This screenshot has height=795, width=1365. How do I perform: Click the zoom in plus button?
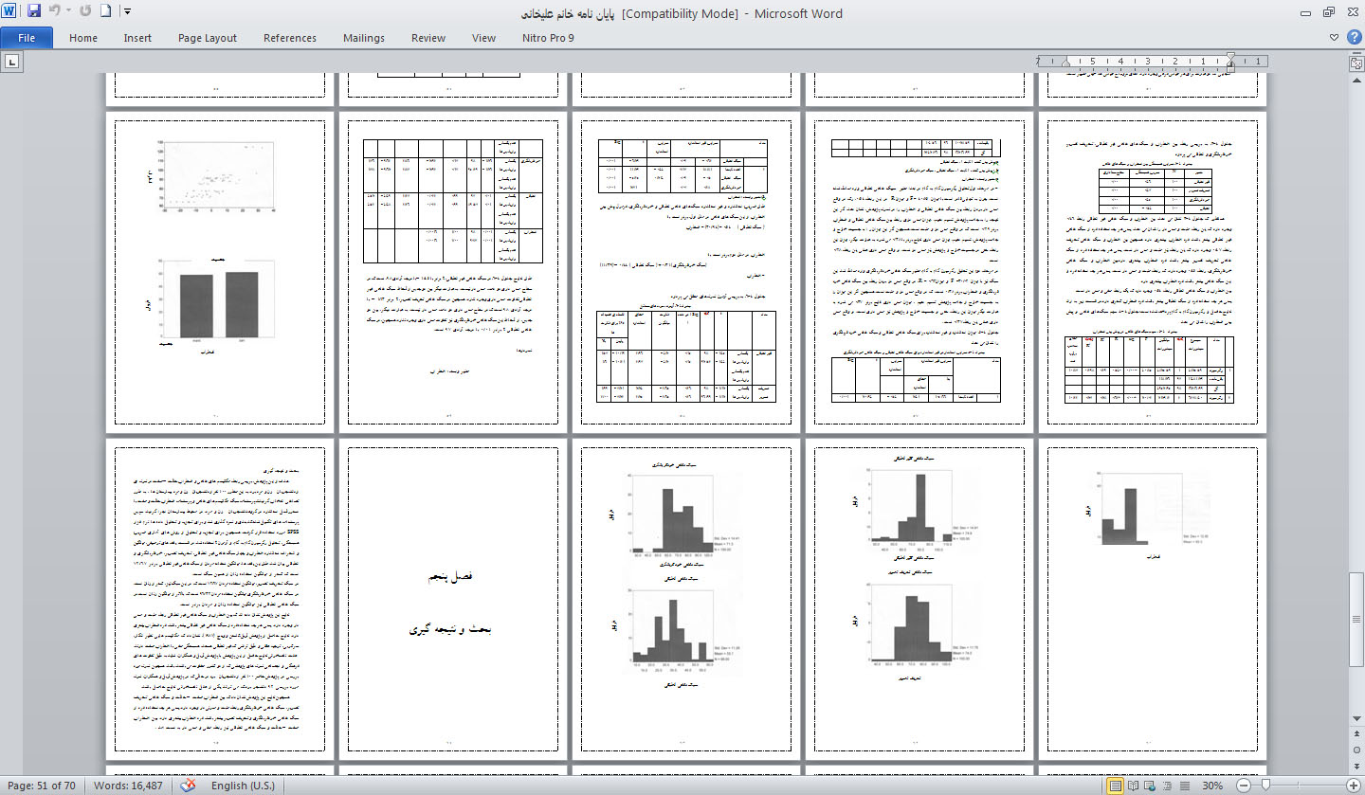pyautogui.click(x=1352, y=786)
